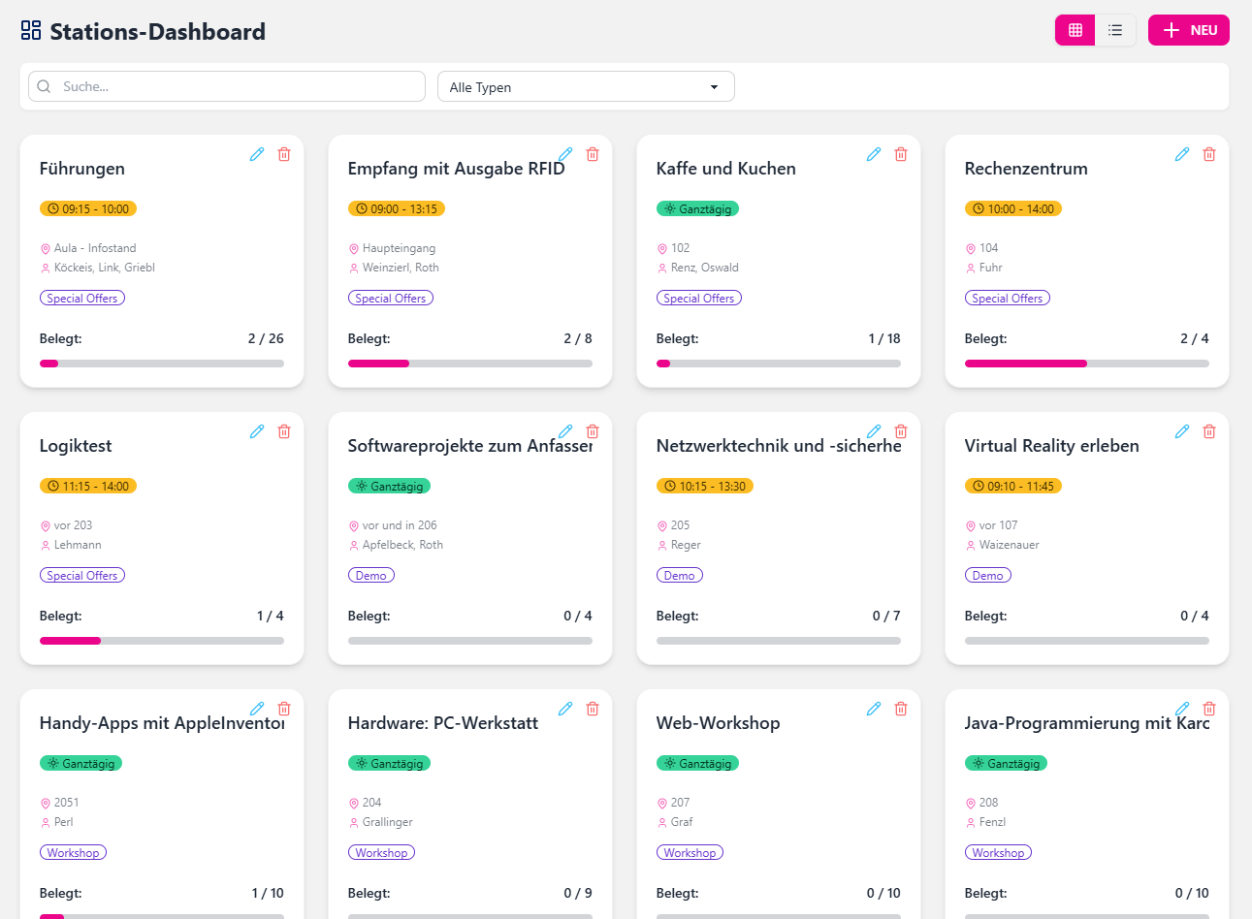Open the Softwareprojekte zum Anfassen card title
Viewport: 1252px width, 919px height.
[469, 446]
